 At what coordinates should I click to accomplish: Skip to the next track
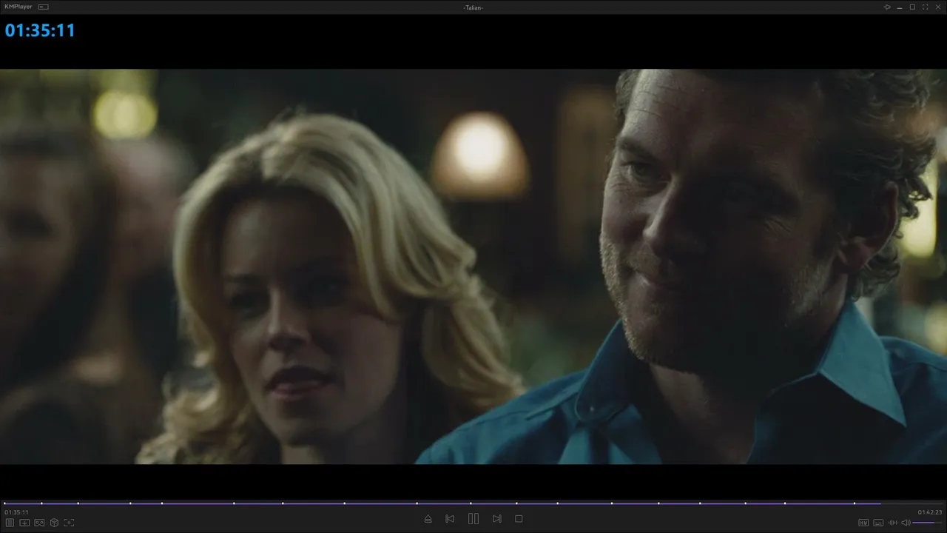(x=497, y=519)
